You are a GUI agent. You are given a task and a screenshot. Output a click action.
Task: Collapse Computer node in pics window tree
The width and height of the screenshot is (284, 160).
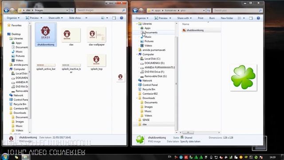[x=137, y=54]
